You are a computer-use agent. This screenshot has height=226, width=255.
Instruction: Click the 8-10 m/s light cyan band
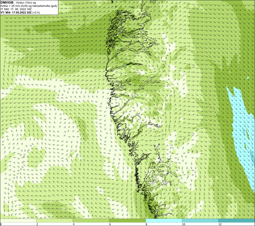(164, 220)
